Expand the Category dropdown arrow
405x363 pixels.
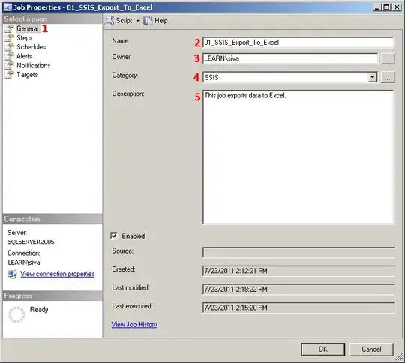(373, 77)
